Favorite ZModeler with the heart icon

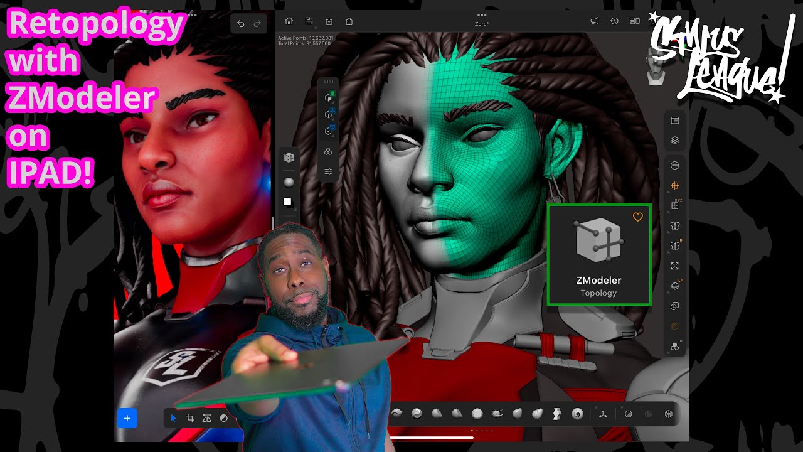(x=638, y=217)
